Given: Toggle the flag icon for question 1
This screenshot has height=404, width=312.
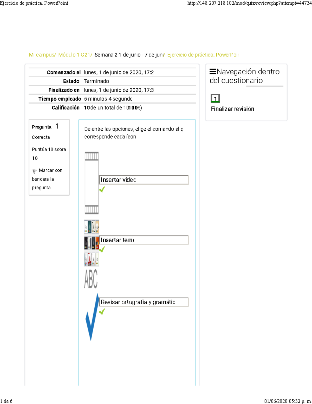Looking at the screenshot, I should click(35, 171).
